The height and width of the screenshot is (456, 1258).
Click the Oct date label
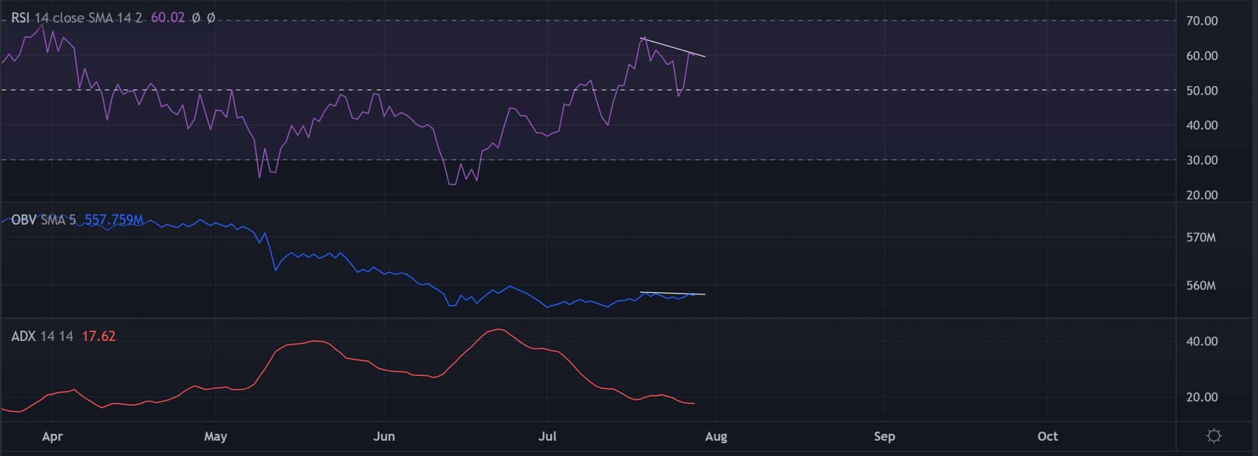(1047, 436)
